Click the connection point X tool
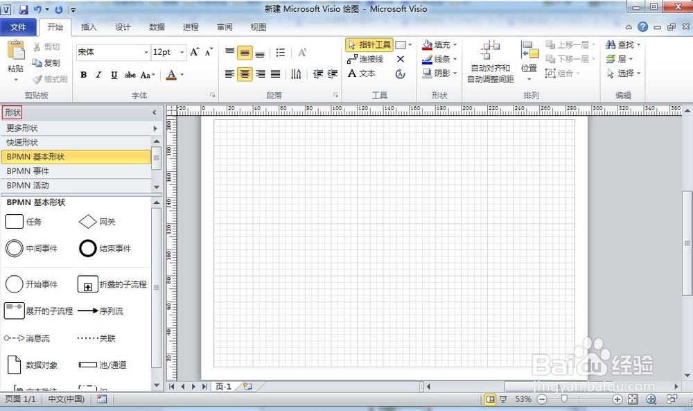693x411 pixels. (401, 59)
